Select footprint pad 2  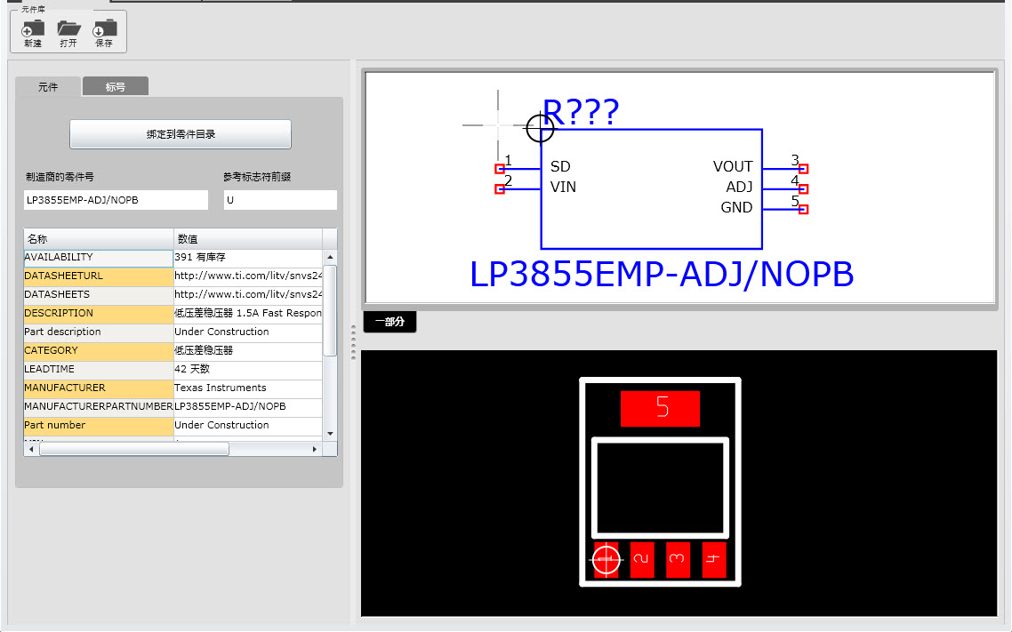coord(641,559)
